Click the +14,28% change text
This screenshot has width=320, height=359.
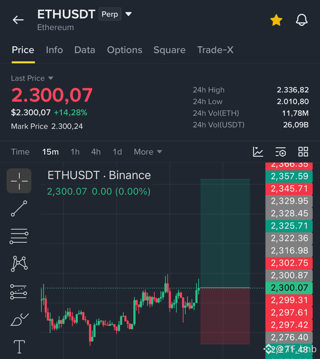pyautogui.click(x=70, y=113)
